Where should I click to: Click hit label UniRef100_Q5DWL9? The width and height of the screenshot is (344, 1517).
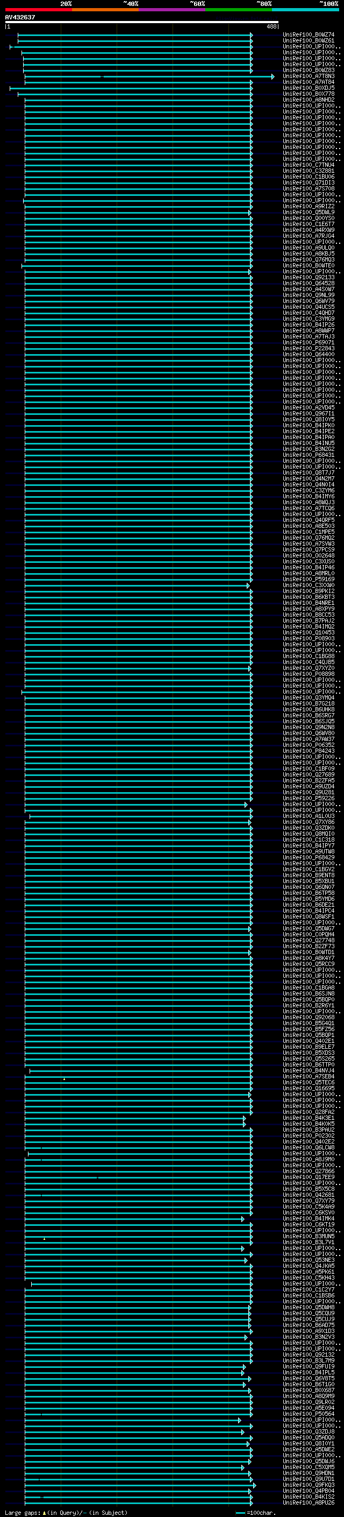309,212
